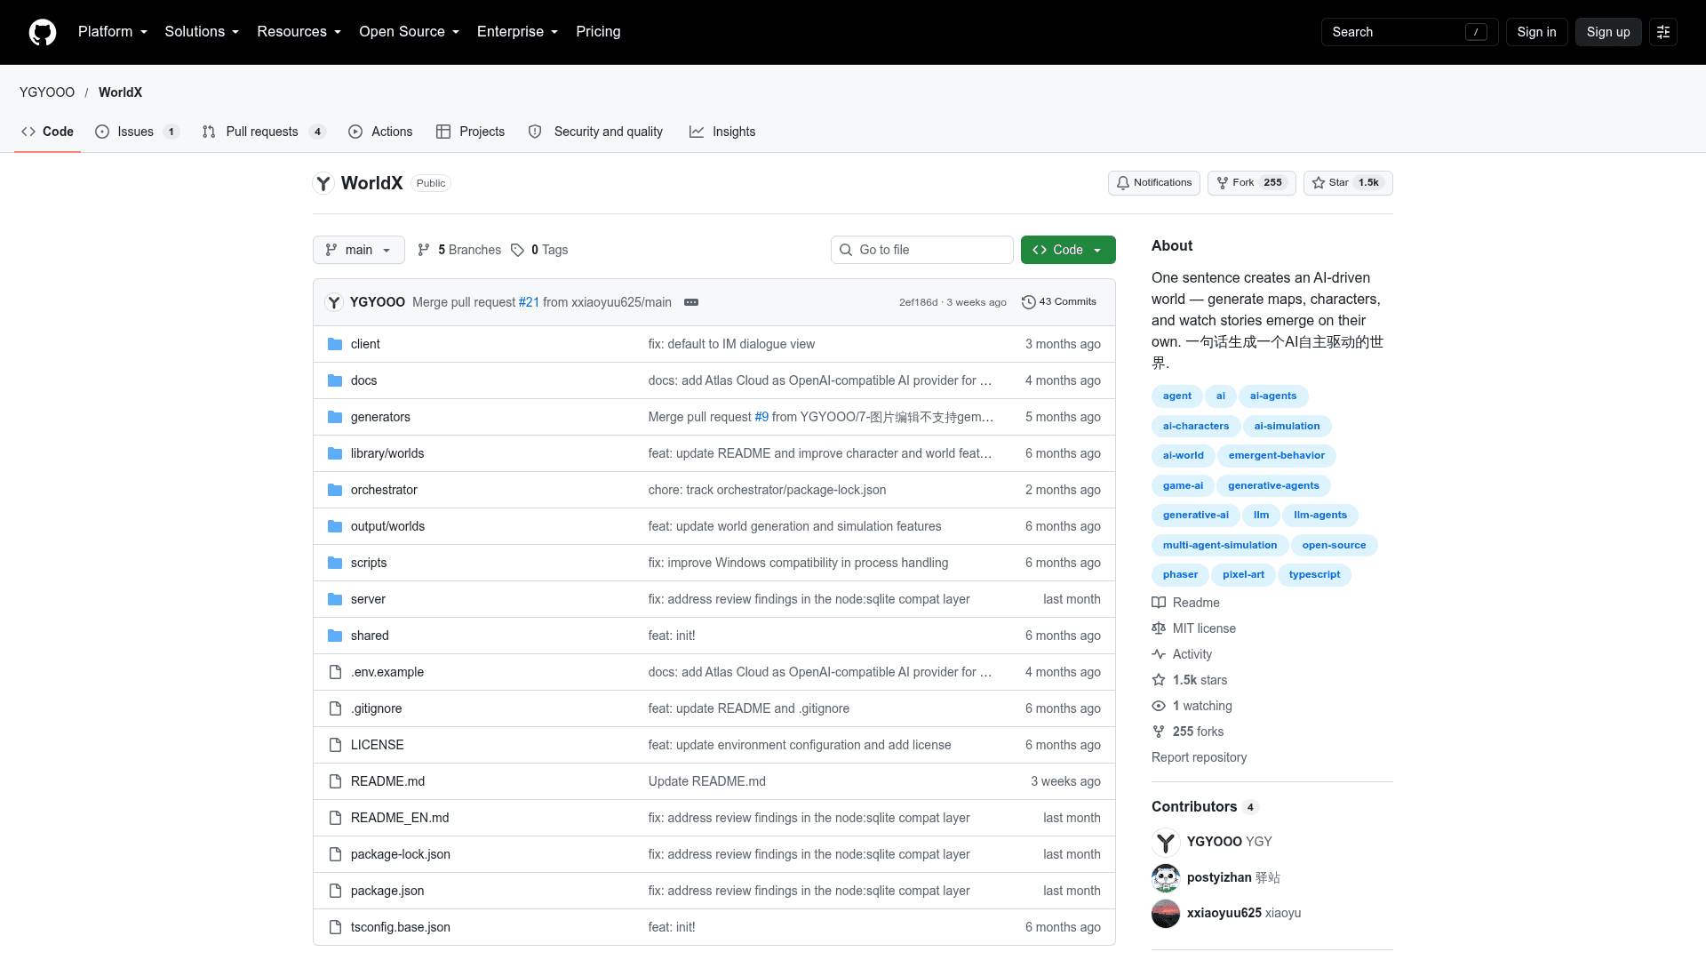This screenshot has width=1706, height=960.
Task: Expand the Platform menu
Action: (113, 32)
